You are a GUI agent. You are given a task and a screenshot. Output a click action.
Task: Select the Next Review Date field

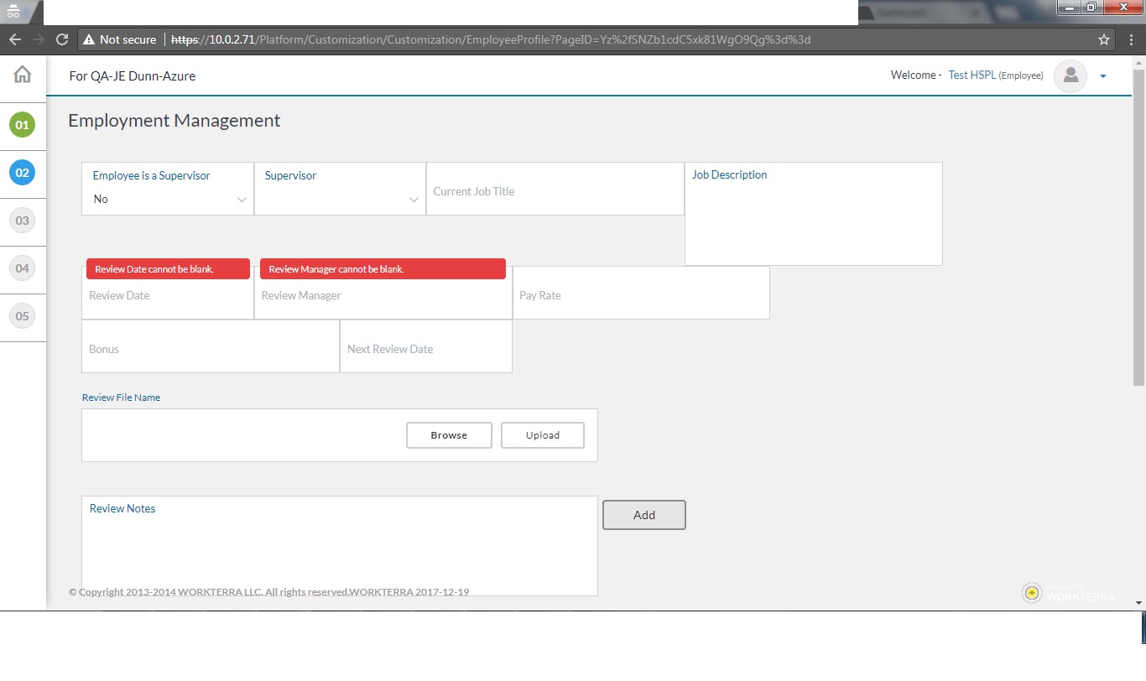click(426, 346)
